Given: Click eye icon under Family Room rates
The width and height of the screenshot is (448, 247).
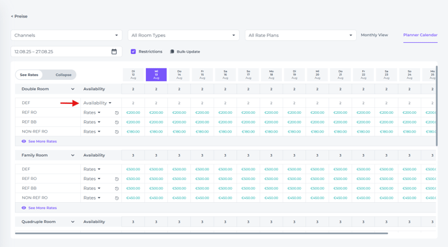Looking at the screenshot, I should (x=23, y=207).
